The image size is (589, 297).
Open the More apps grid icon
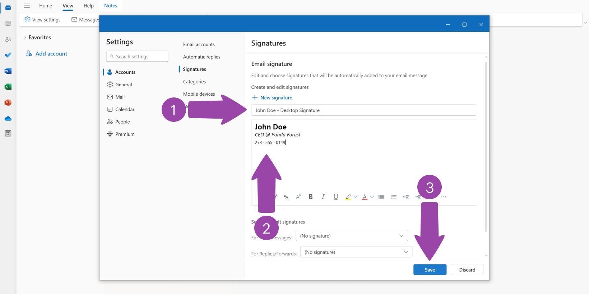8,133
